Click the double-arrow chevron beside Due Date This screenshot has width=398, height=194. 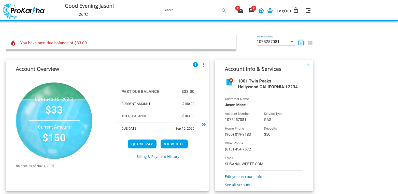click(x=203, y=124)
